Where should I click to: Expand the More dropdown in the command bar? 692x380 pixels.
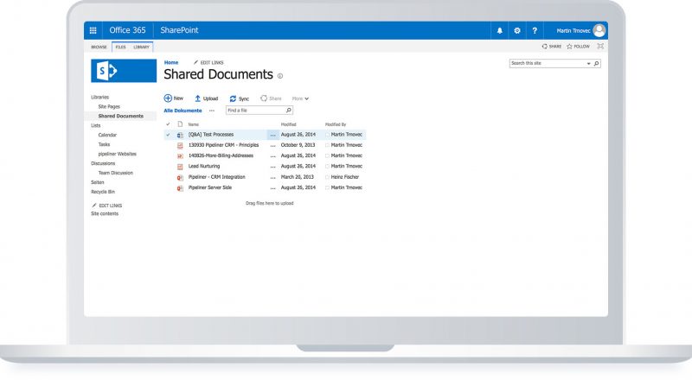(300, 98)
